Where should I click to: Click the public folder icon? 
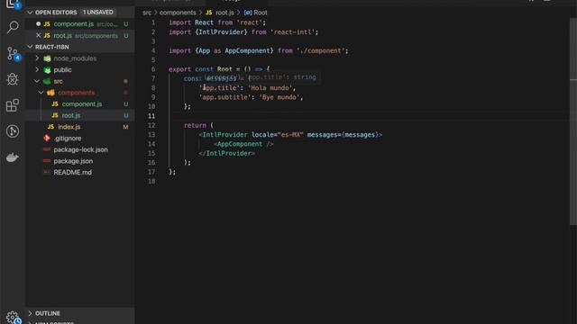[47, 70]
